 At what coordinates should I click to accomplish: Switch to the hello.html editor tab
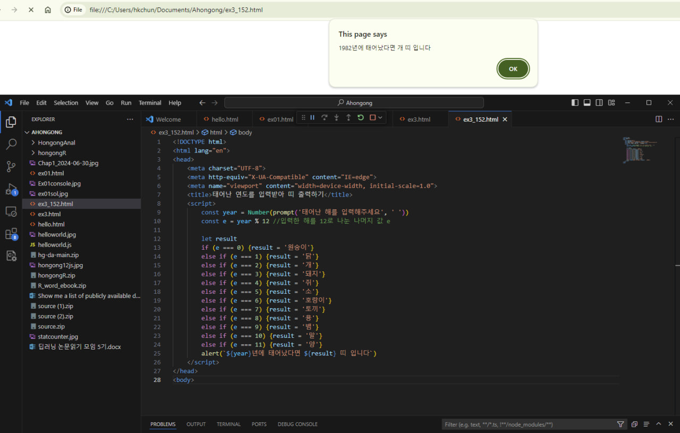pos(225,120)
